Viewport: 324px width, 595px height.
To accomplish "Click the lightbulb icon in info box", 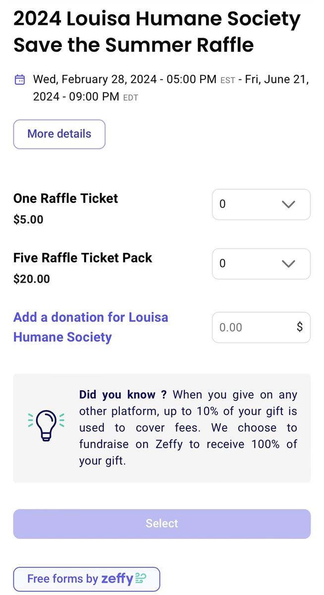I will pyautogui.click(x=46, y=426).
